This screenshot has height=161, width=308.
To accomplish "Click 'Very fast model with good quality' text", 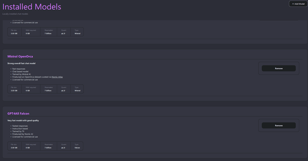I will tap(23, 120).
